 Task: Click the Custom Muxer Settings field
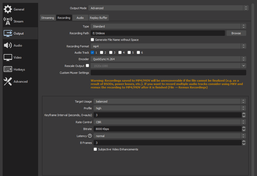(x=168, y=73)
